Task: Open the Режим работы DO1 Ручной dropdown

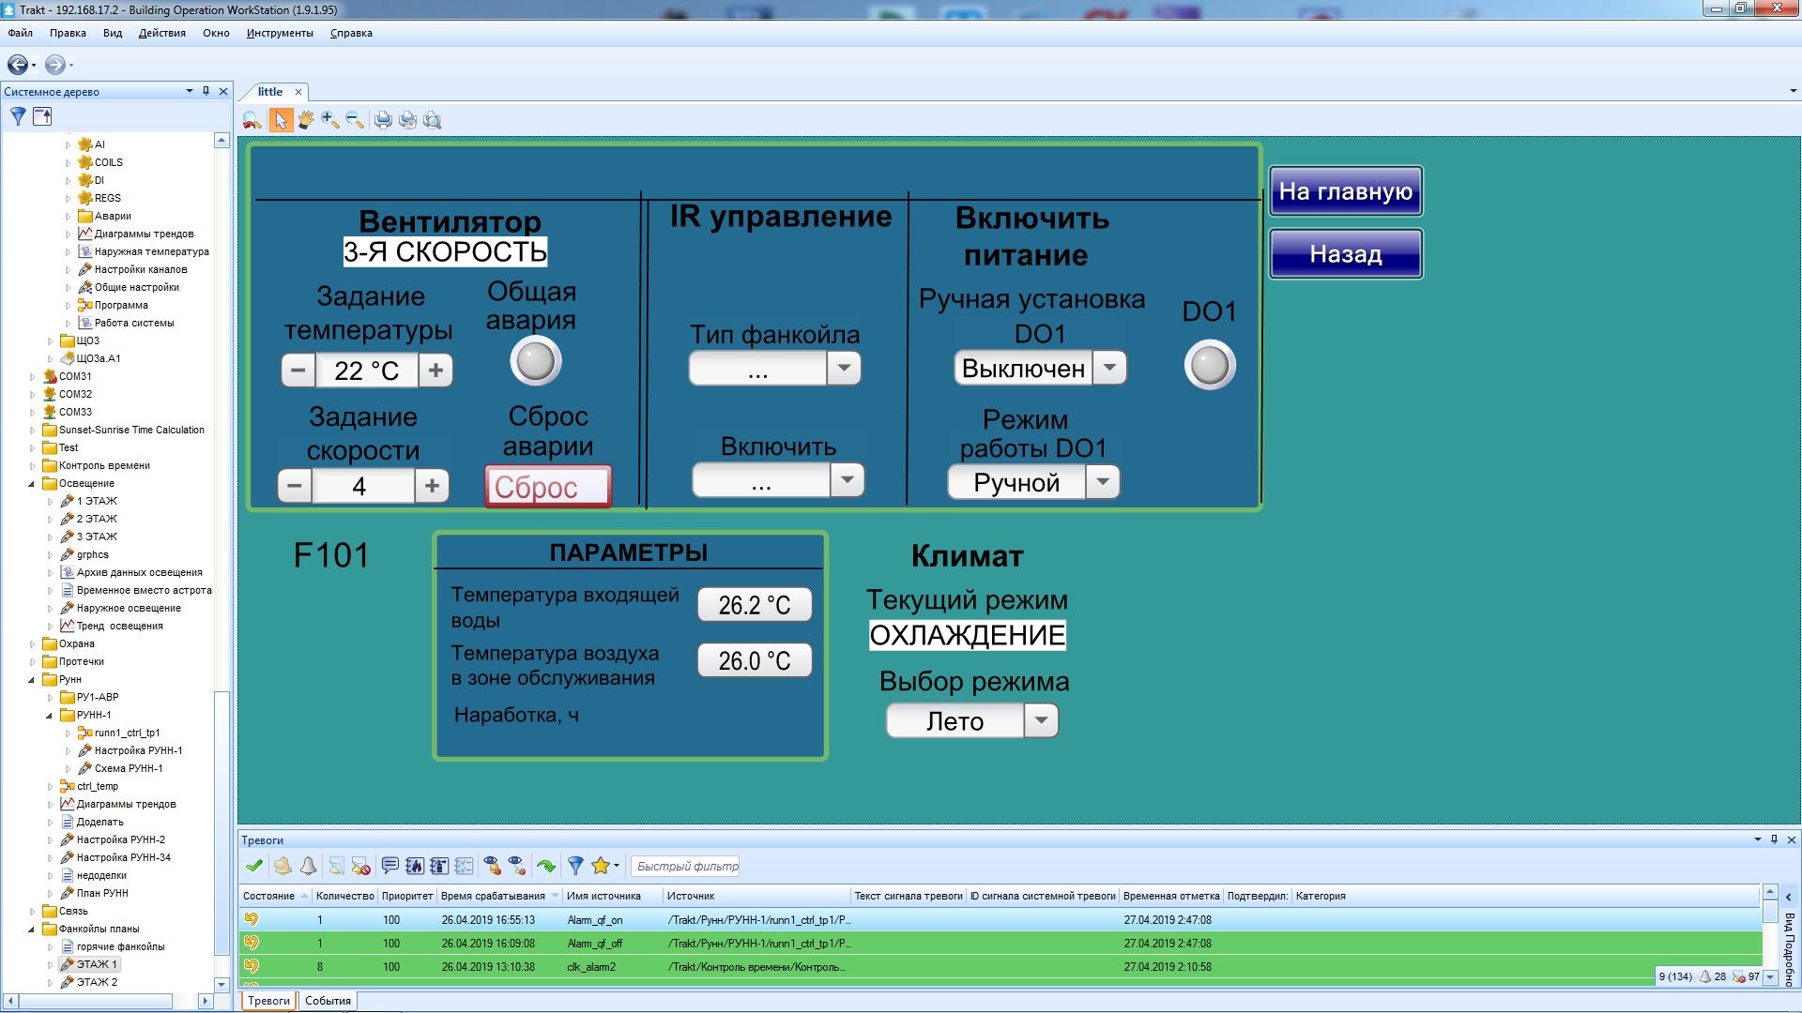Action: coord(1103,482)
